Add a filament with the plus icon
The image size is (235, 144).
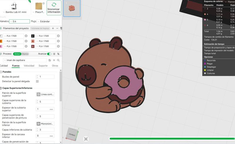(x=53, y=28)
